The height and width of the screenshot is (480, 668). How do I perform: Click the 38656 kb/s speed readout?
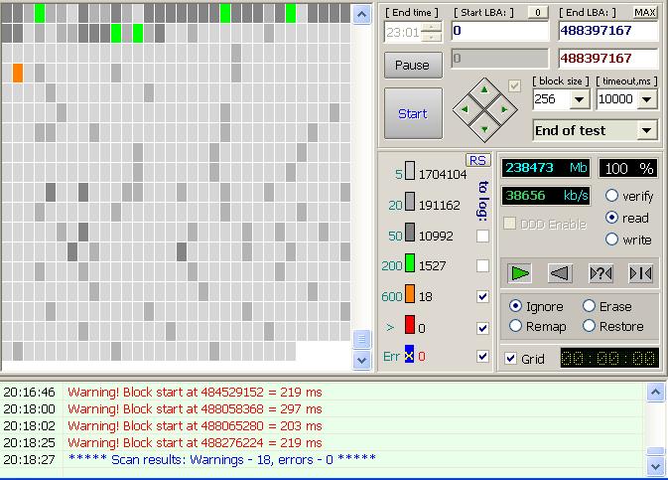pos(546,196)
